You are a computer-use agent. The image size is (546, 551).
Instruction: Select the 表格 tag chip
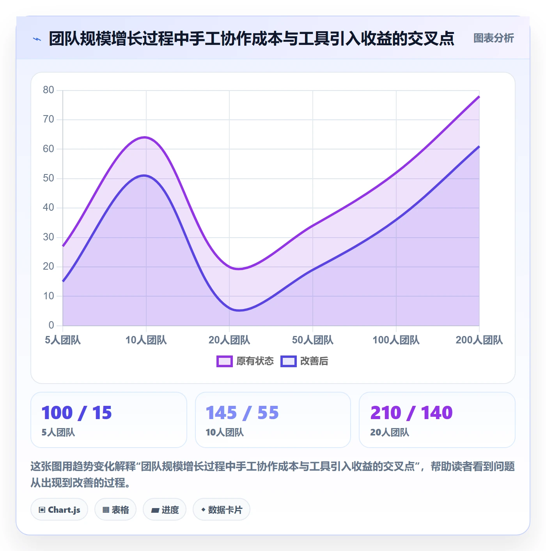[115, 509]
